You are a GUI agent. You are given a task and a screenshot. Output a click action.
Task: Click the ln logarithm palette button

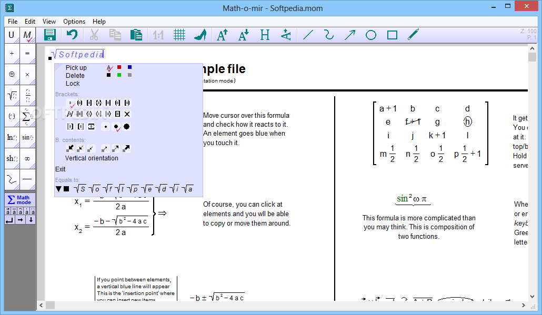click(x=12, y=137)
